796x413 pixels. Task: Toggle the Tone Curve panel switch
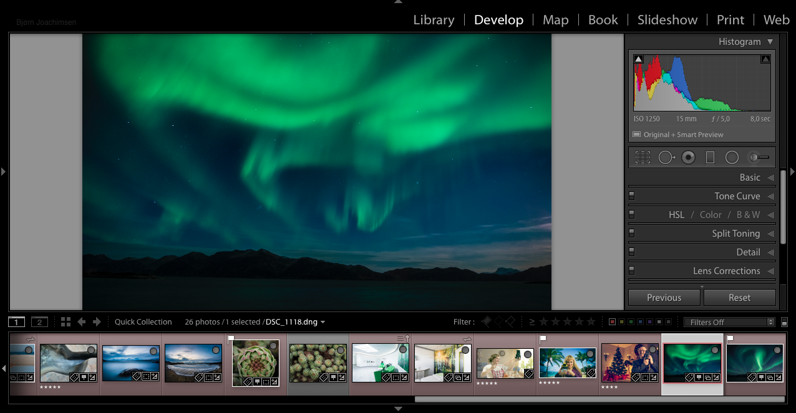point(631,196)
